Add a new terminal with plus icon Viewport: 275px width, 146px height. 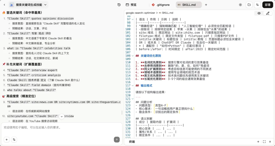tap(258, 142)
